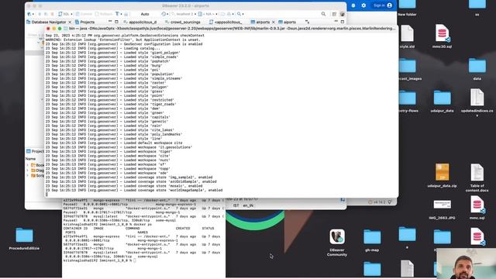Viewport: 496px width, 279px height.
Task: Close the Database Navigator tab
Action: coord(70,22)
